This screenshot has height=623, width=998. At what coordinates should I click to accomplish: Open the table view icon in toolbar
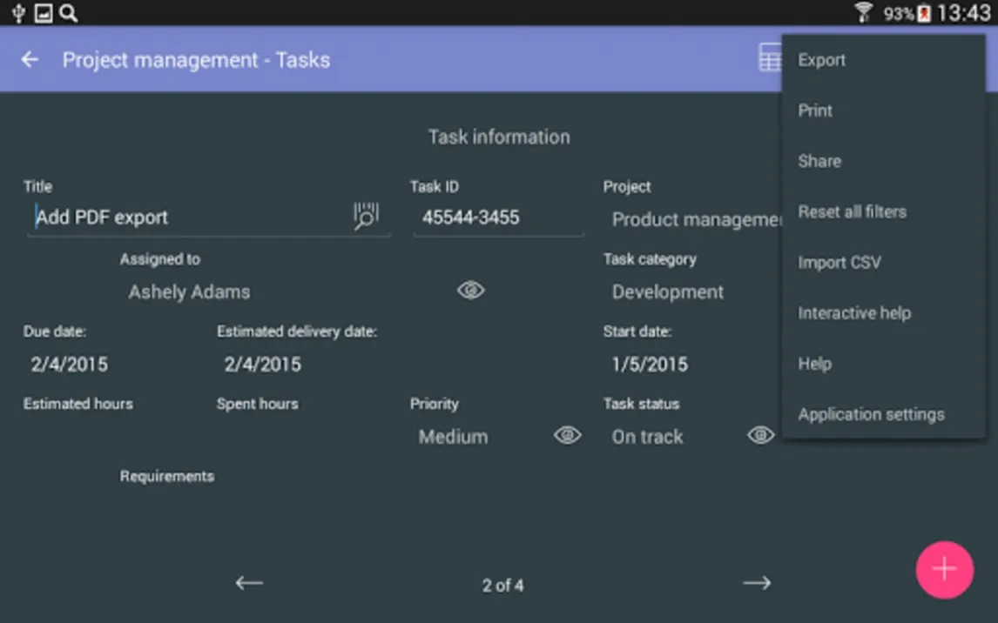coord(769,59)
